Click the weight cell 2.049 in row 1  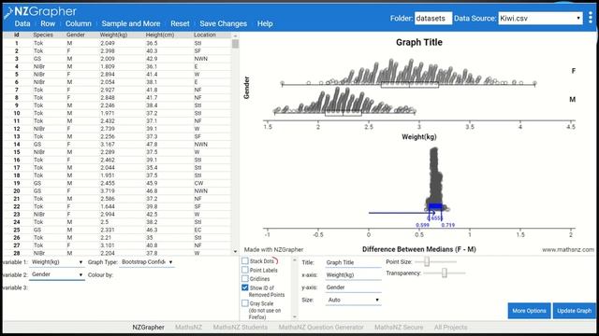pyautogui.click(x=108, y=43)
